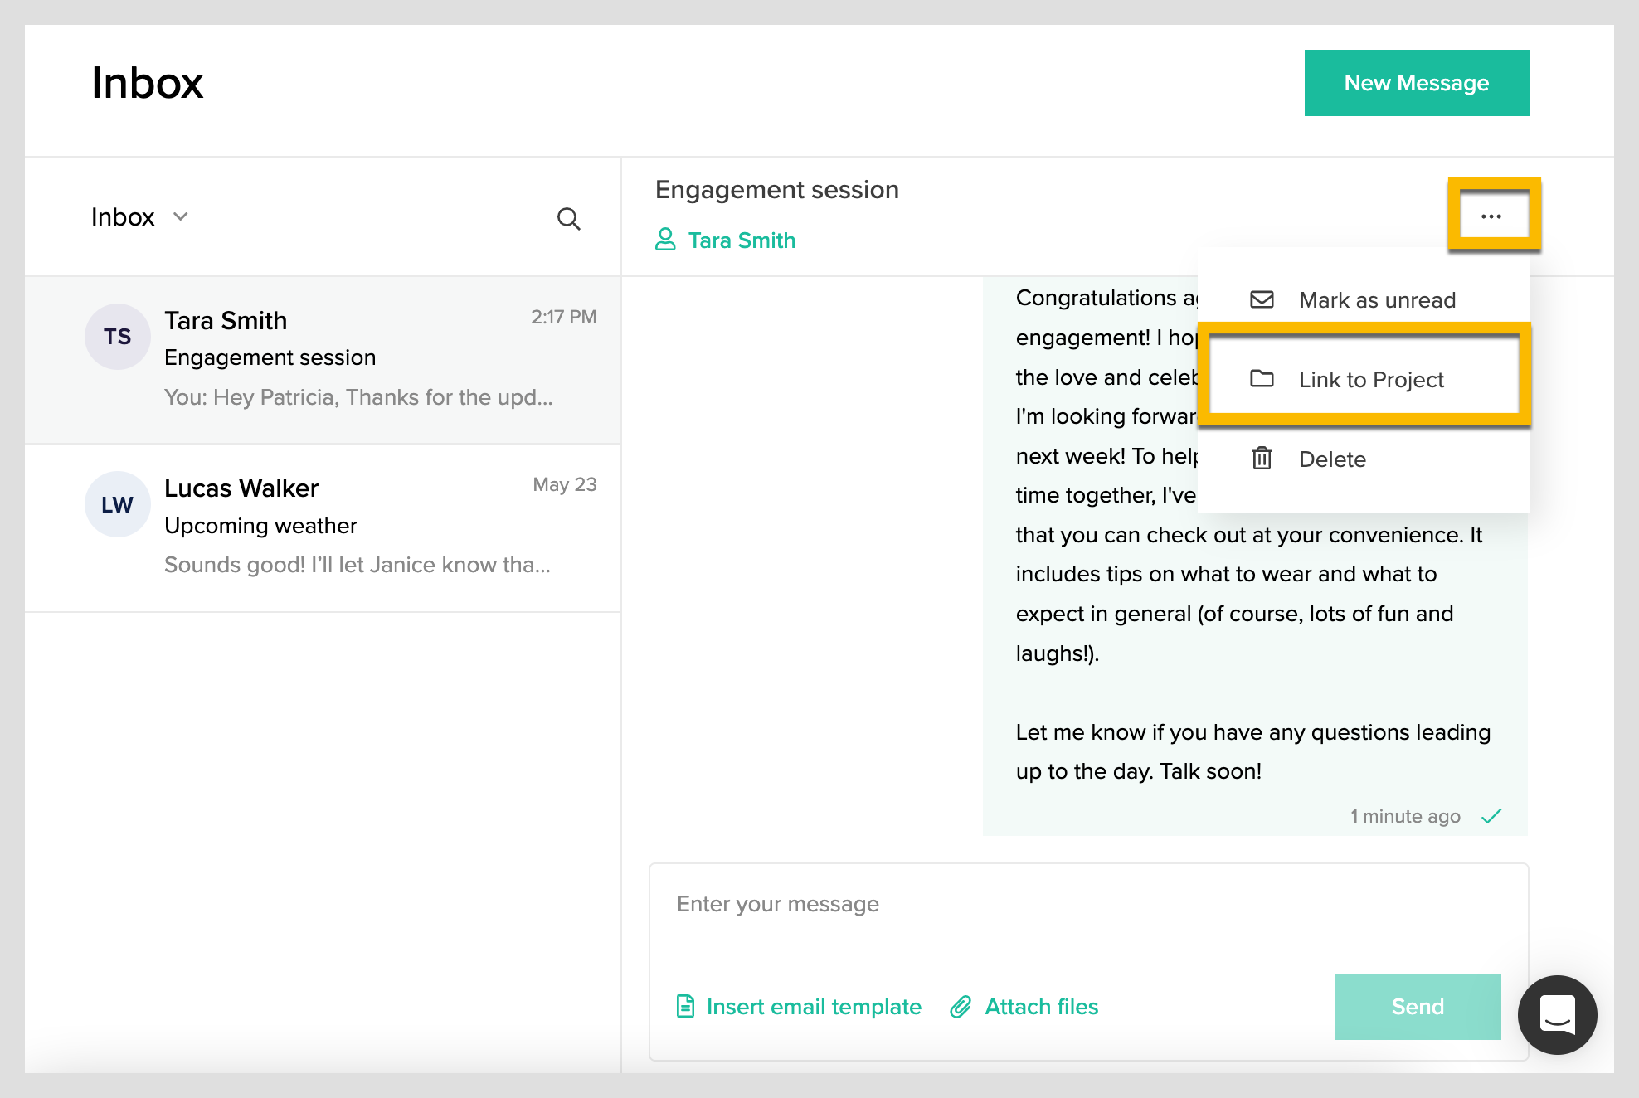Click the TS avatar circle

117,337
